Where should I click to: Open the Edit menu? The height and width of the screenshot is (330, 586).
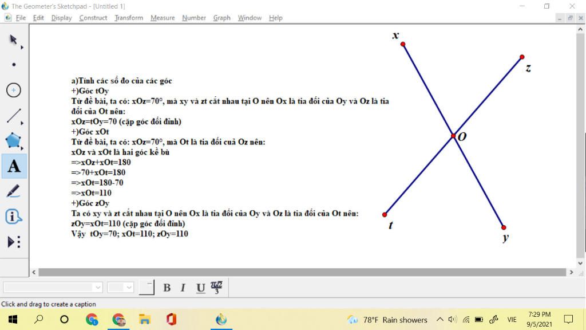[x=38, y=18]
